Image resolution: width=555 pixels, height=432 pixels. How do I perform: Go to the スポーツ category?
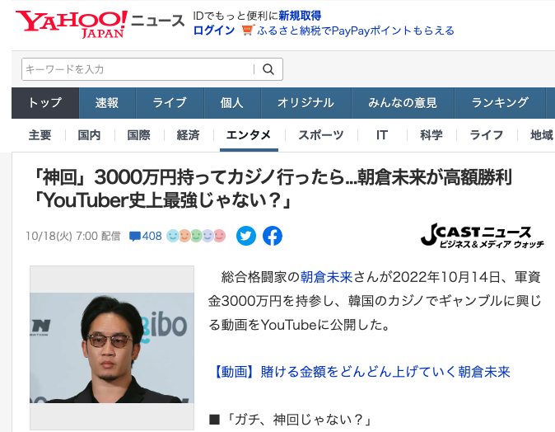coord(321,135)
